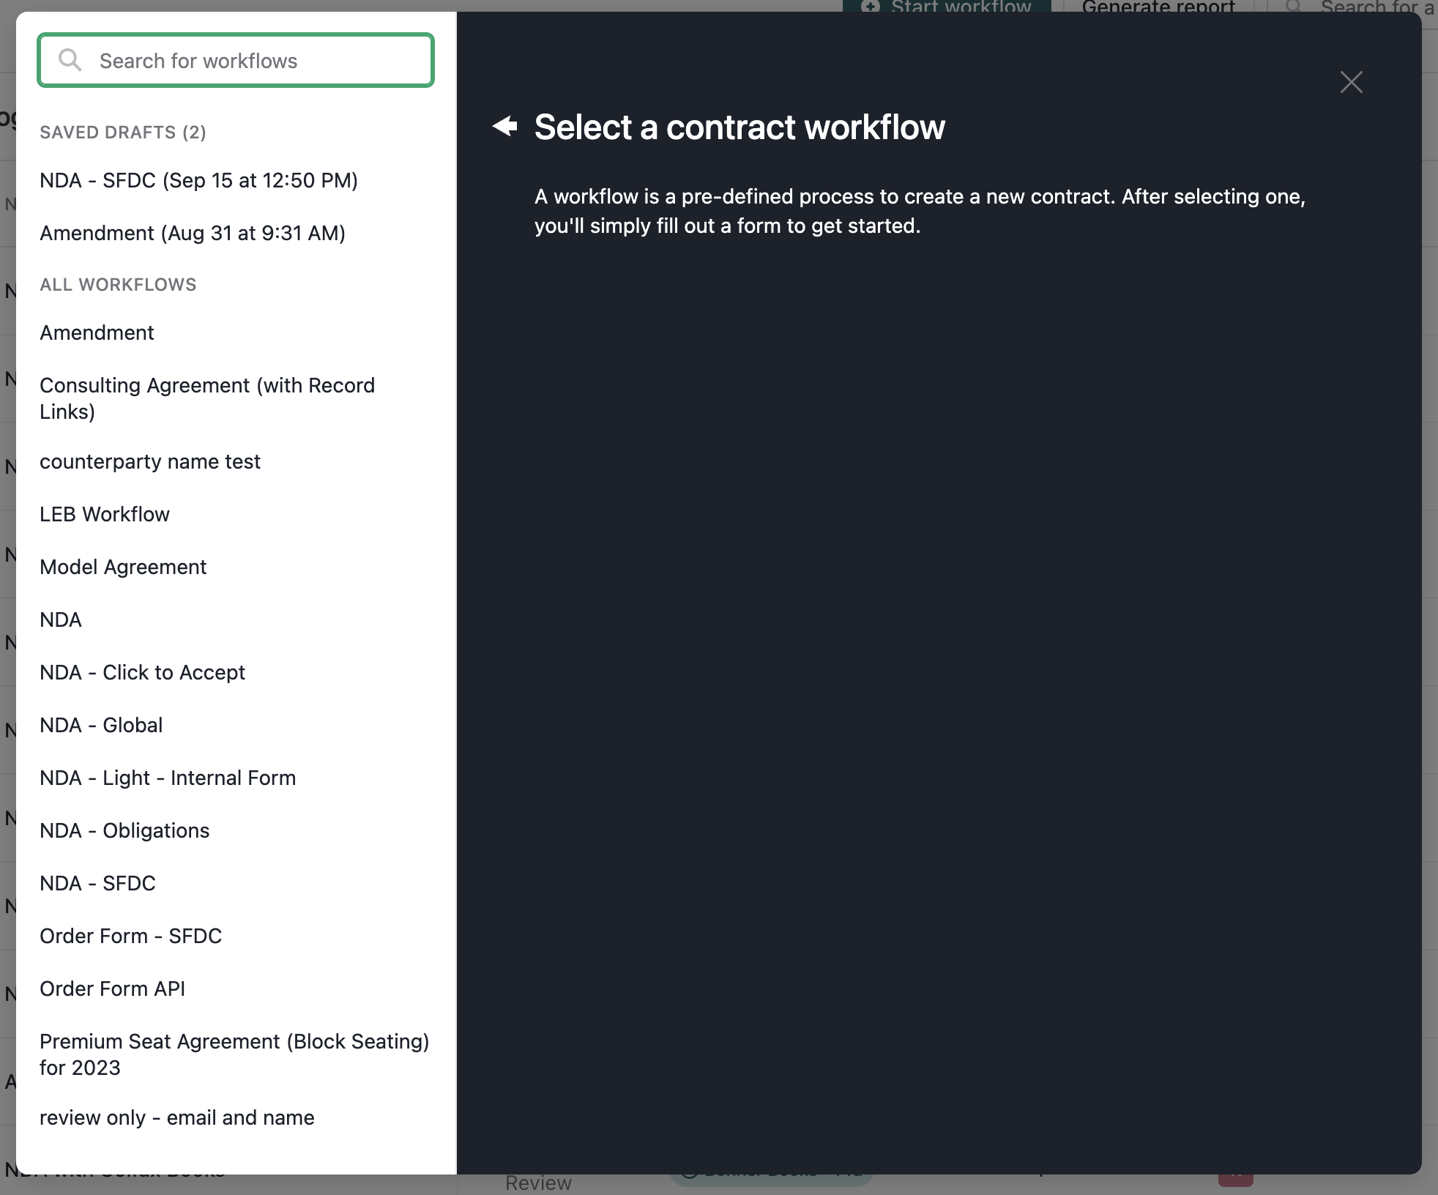This screenshot has width=1438, height=1195.
Task: Select the counterparty name test workflow
Action: pos(150,461)
